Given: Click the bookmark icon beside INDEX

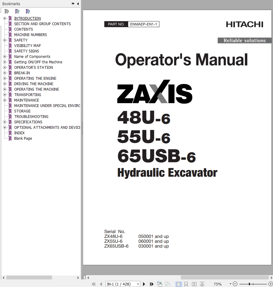Looking at the screenshot, I should pos(10,133).
